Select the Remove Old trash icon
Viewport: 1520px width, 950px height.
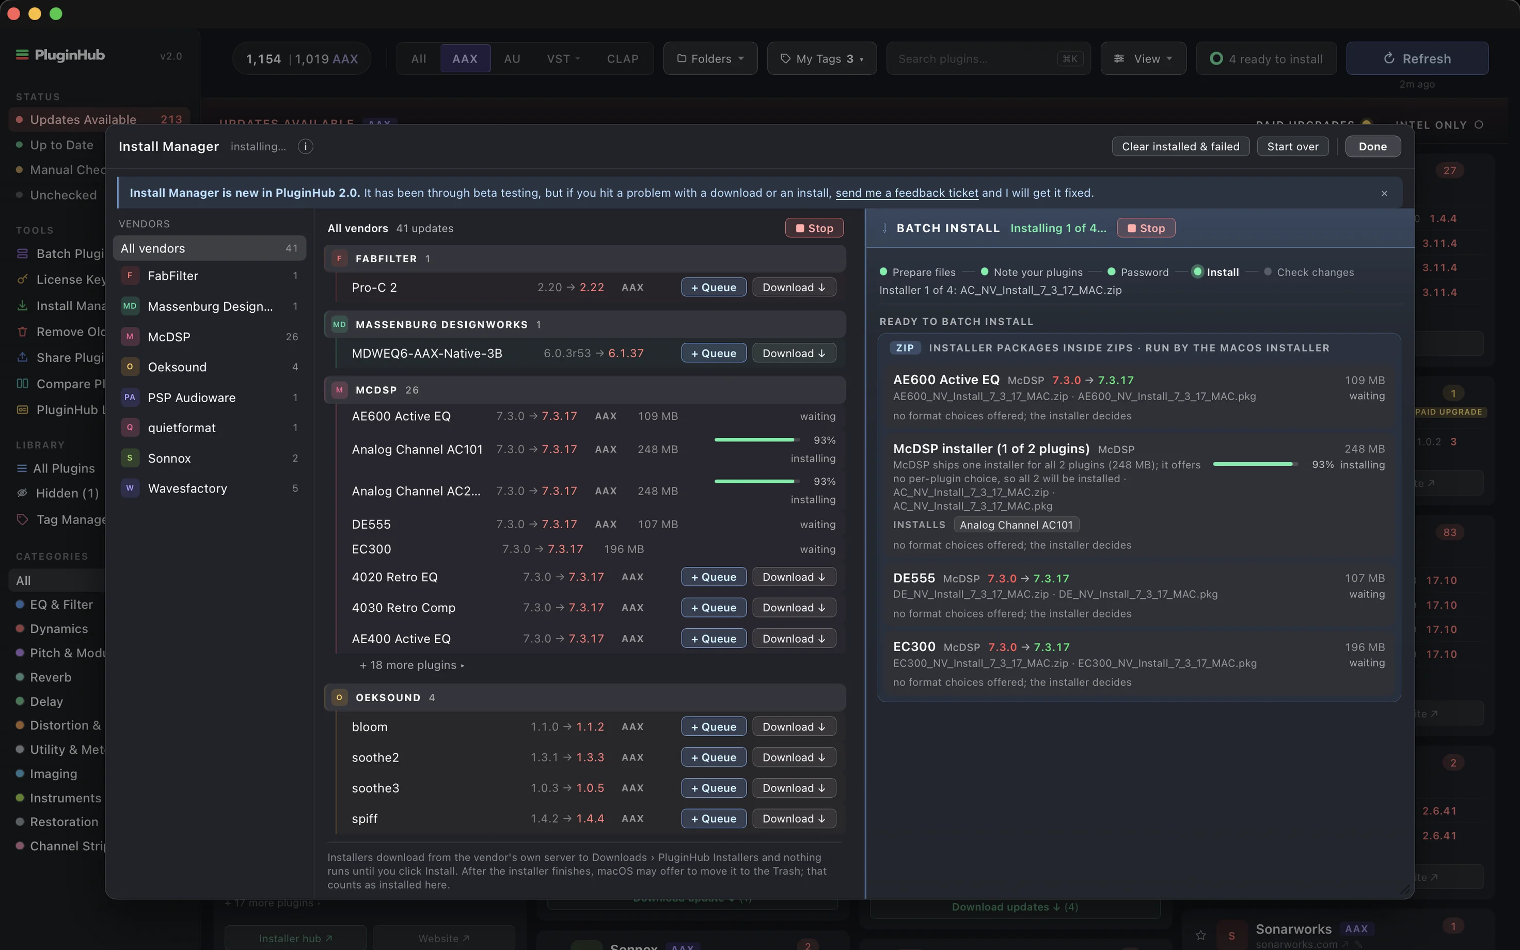click(x=23, y=332)
